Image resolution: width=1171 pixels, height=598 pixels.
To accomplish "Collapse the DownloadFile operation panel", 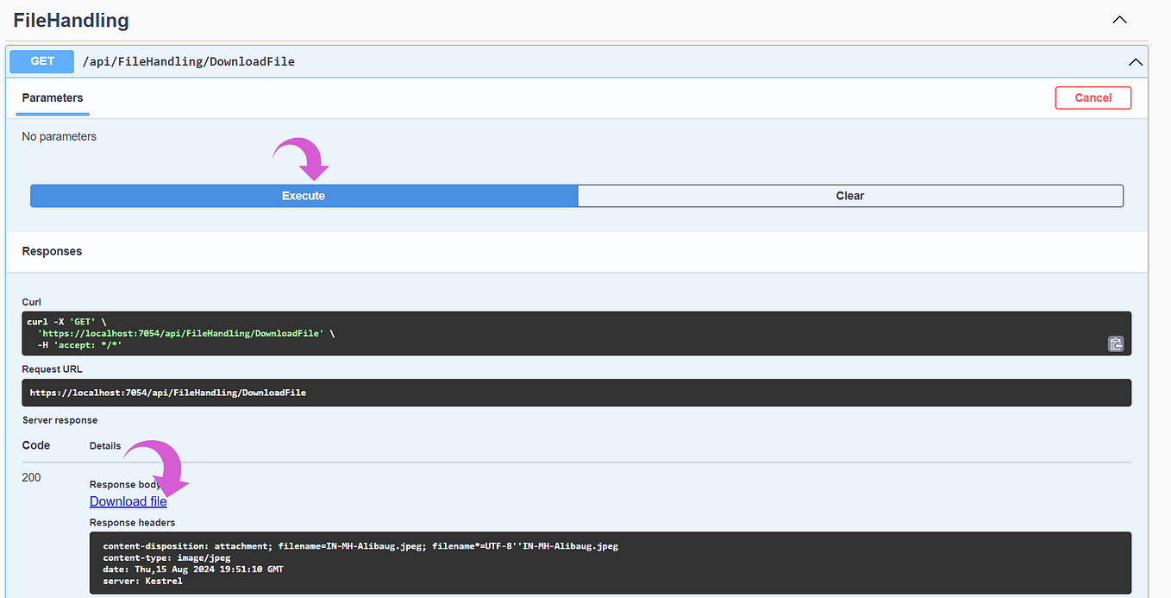I will [1135, 61].
